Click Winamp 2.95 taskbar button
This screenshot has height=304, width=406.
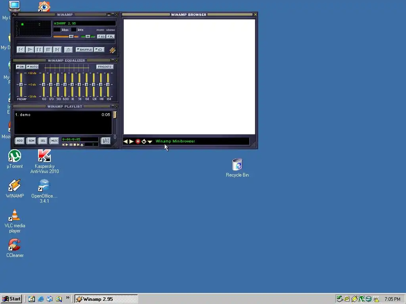106,299
